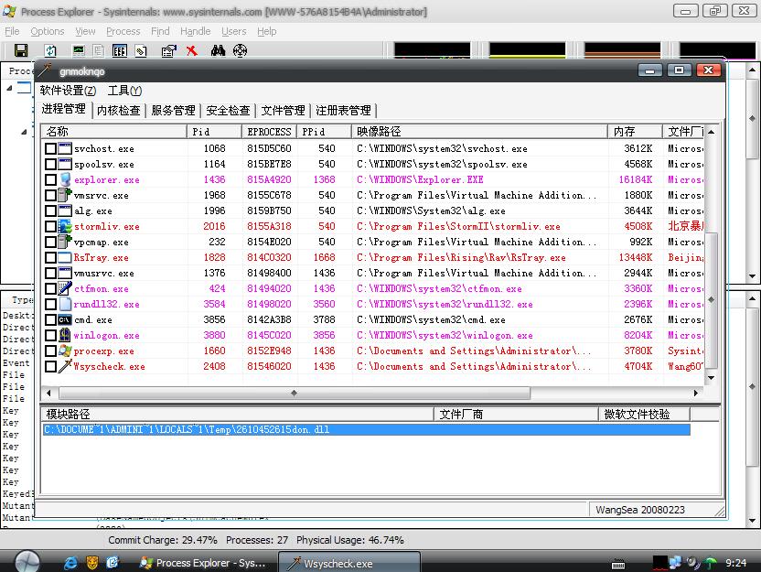Click the Refresh icon in Process Explorer toolbar
Image resolution: width=761 pixels, height=572 pixels.
pos(50,50)
